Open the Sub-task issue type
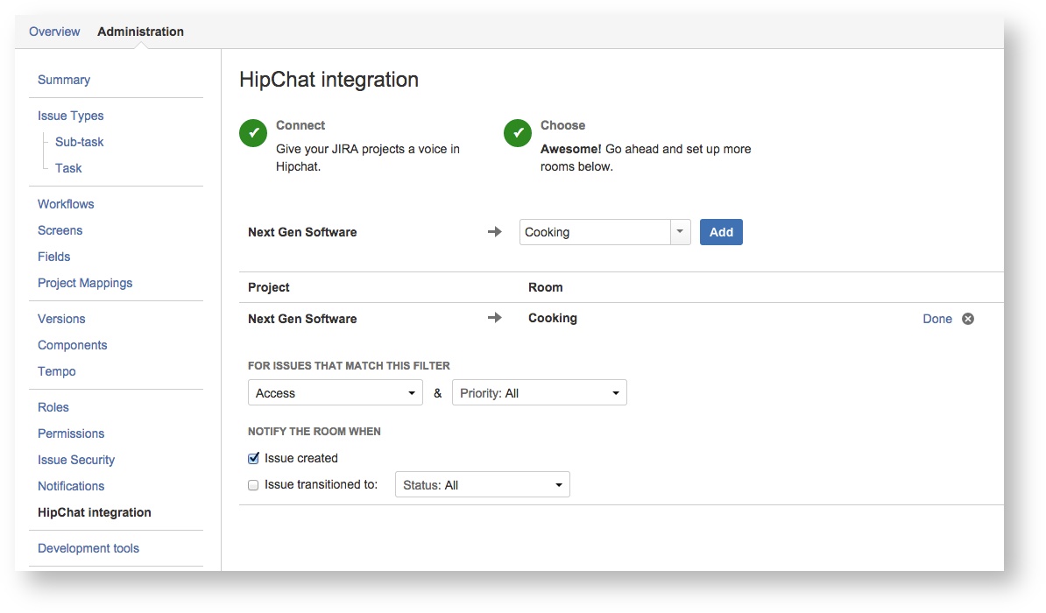Viewport: 1046px width, 613px height. 80,142
